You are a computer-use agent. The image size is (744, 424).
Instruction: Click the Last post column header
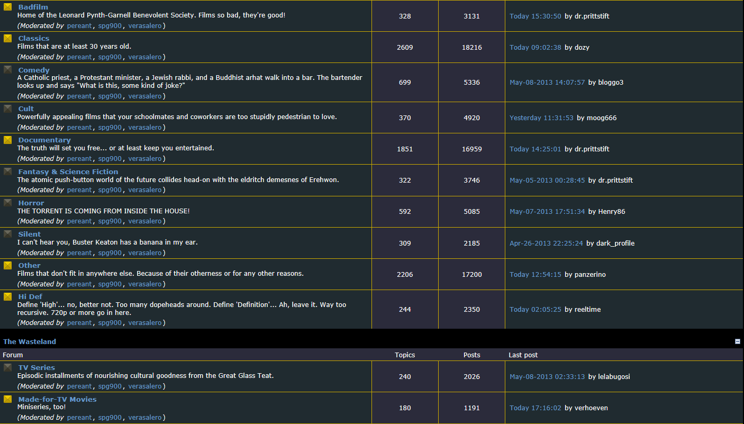pos(523,355)
